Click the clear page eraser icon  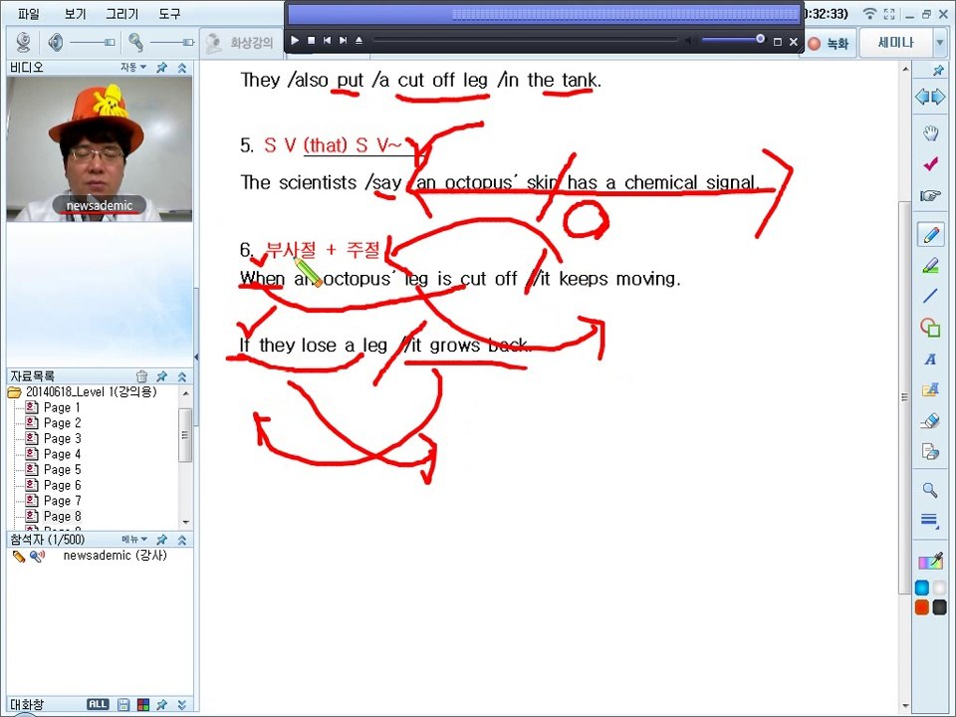click(930, 452)
